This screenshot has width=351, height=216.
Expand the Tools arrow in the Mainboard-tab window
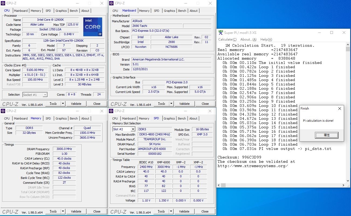tap(171, 104)
